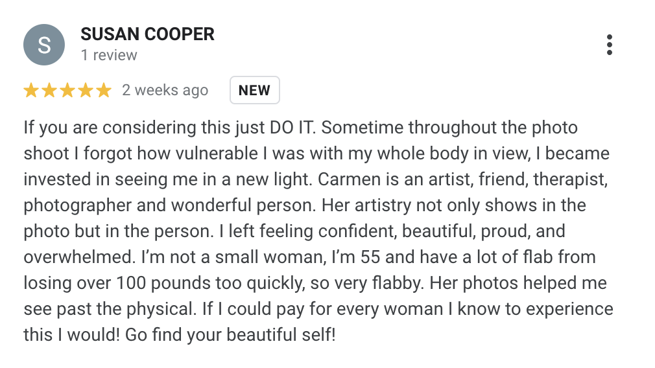Click the phrase Go find your beautiful self!
The height and width of the screenshot is (368, 655).
[230, 334]
